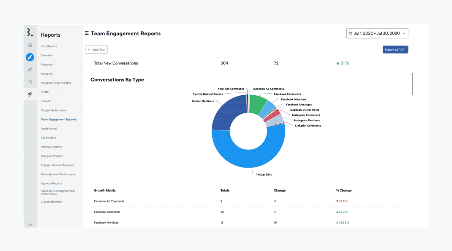The height and width of the screenshot is (251, 452).
Task: Go to Custom Branding settings
Action: click(52, 202)
